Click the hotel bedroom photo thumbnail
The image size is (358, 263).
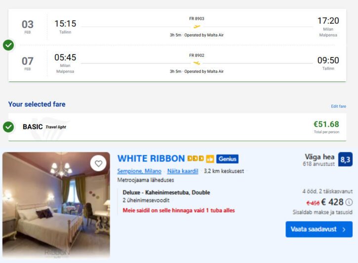[56, 205]
